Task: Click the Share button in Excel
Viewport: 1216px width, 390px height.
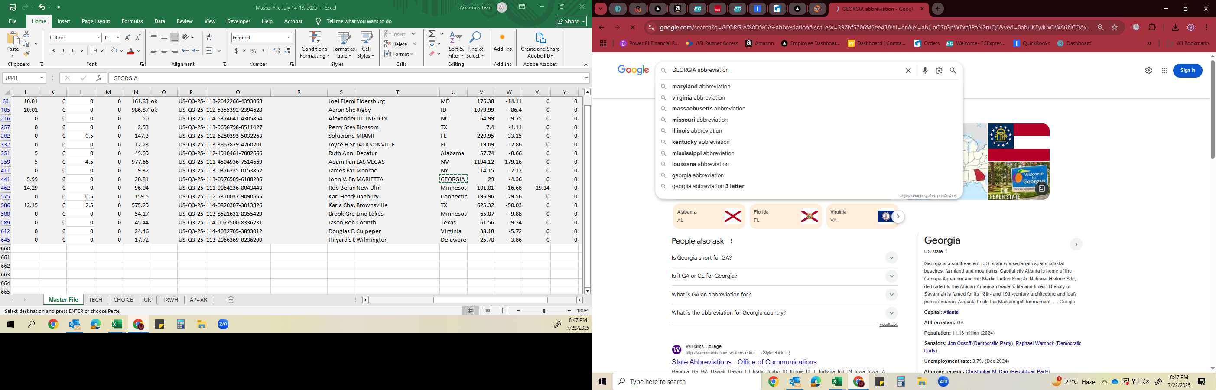Action: pos(571,21)
